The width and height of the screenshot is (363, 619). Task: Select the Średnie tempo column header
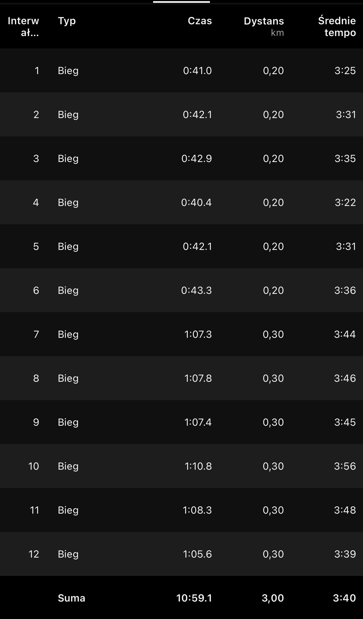[x=337, y=27]
